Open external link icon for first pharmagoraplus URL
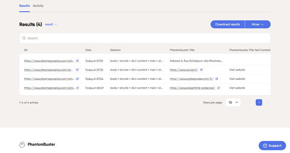Image resolution: width=290 pixels, height=153 pixels. coord(77,61)
